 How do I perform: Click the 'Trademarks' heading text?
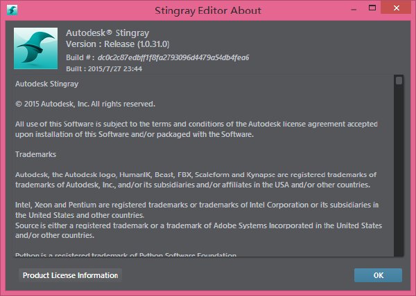(35, 154)
